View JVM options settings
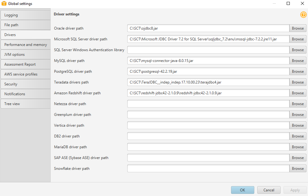Image resolution: width=308 pixels, height=196 pixels. click(x=25, y=54)
